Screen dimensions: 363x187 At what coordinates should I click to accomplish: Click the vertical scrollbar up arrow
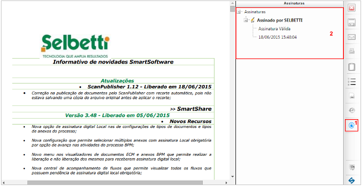[233, 3]
